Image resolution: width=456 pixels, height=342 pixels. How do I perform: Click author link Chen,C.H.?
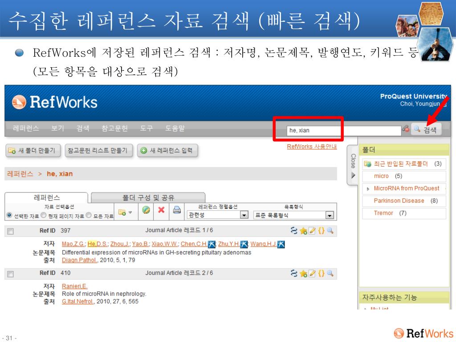click(194, 244)
